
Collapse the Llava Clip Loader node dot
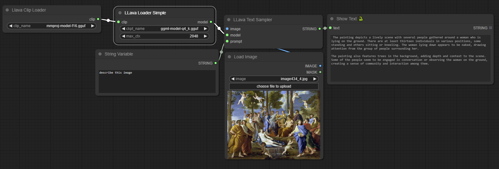pos(7,10)
